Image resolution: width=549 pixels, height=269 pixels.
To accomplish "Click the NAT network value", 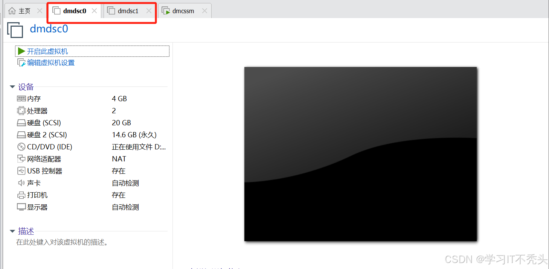I will tap(119, 159).
